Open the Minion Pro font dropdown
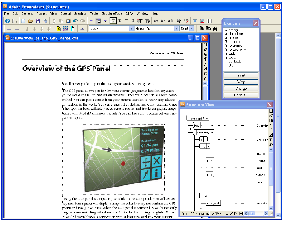This screenshot has height=239, width=301. (176, 28)
